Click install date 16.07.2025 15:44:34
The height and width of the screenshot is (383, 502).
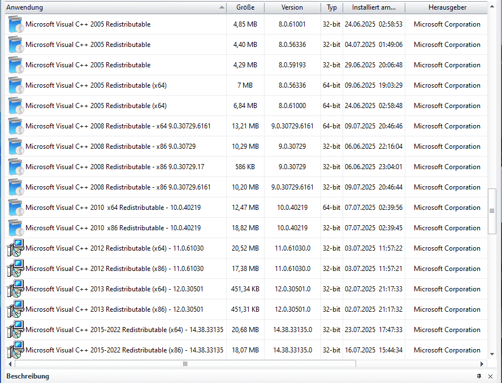[x=374, y=350]
